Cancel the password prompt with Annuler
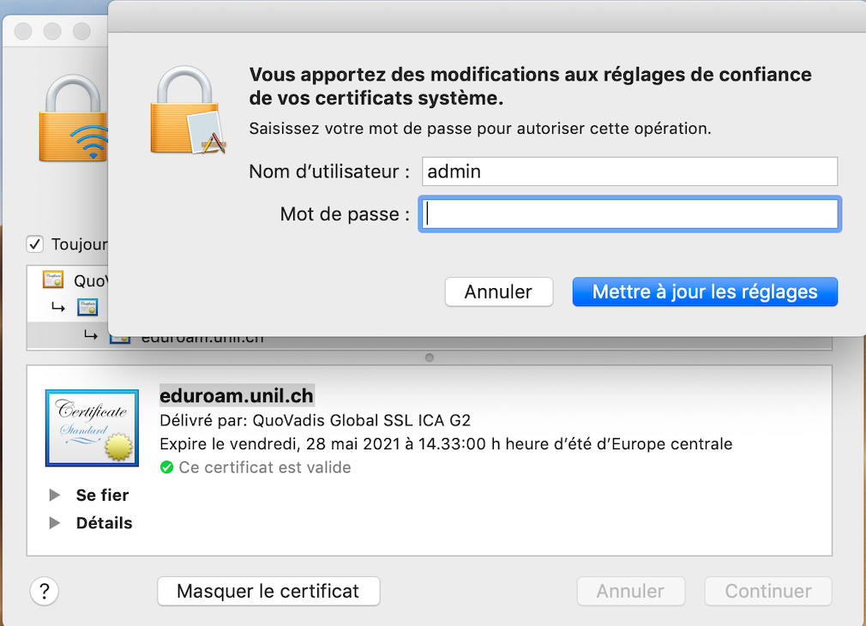Viewport: 866px width, 626px height. click(498, 292)
